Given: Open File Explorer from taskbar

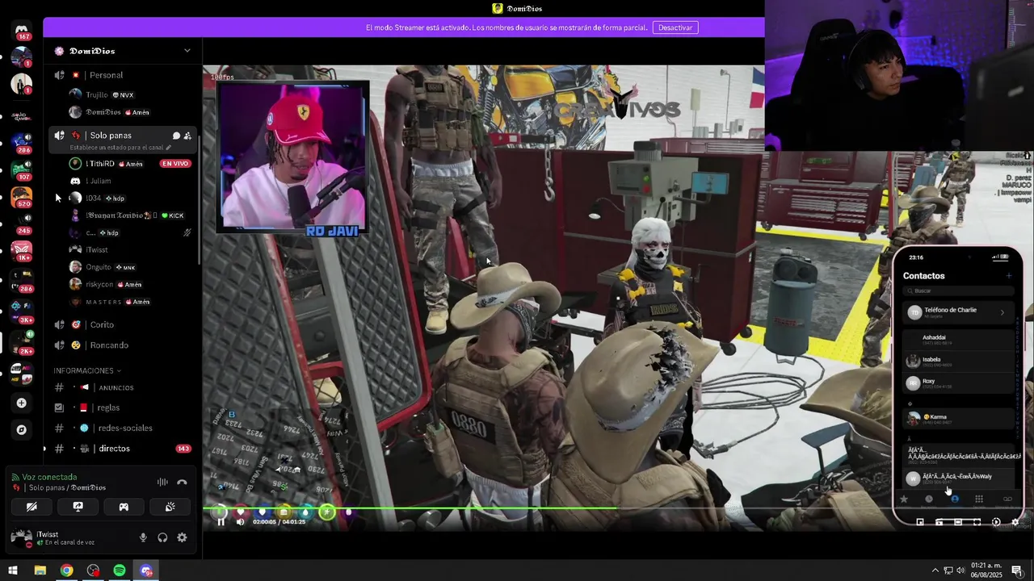Looking at the screenshot, I should point(40,571).
